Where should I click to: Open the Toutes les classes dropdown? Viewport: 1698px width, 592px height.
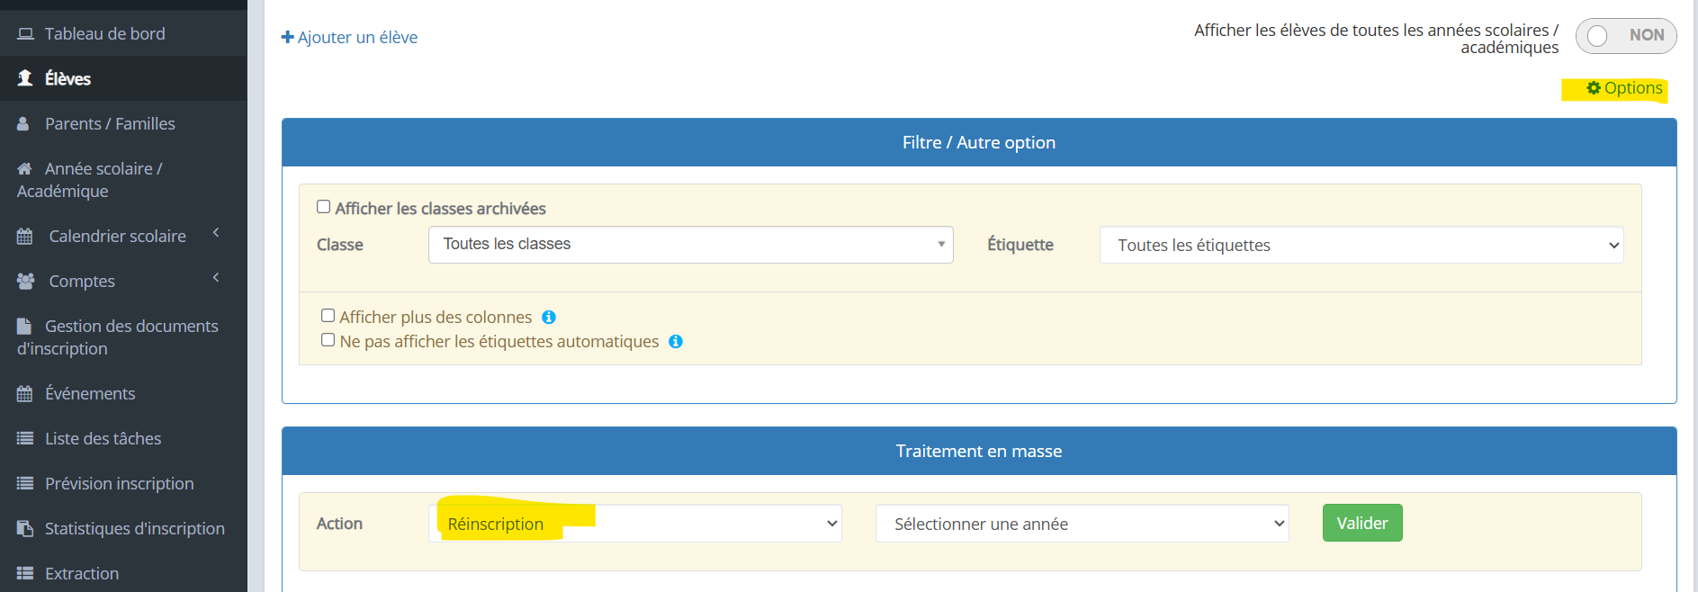point(690,245)
